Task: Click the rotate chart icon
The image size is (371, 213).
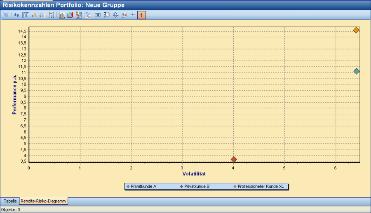Action: coord(115,15)
